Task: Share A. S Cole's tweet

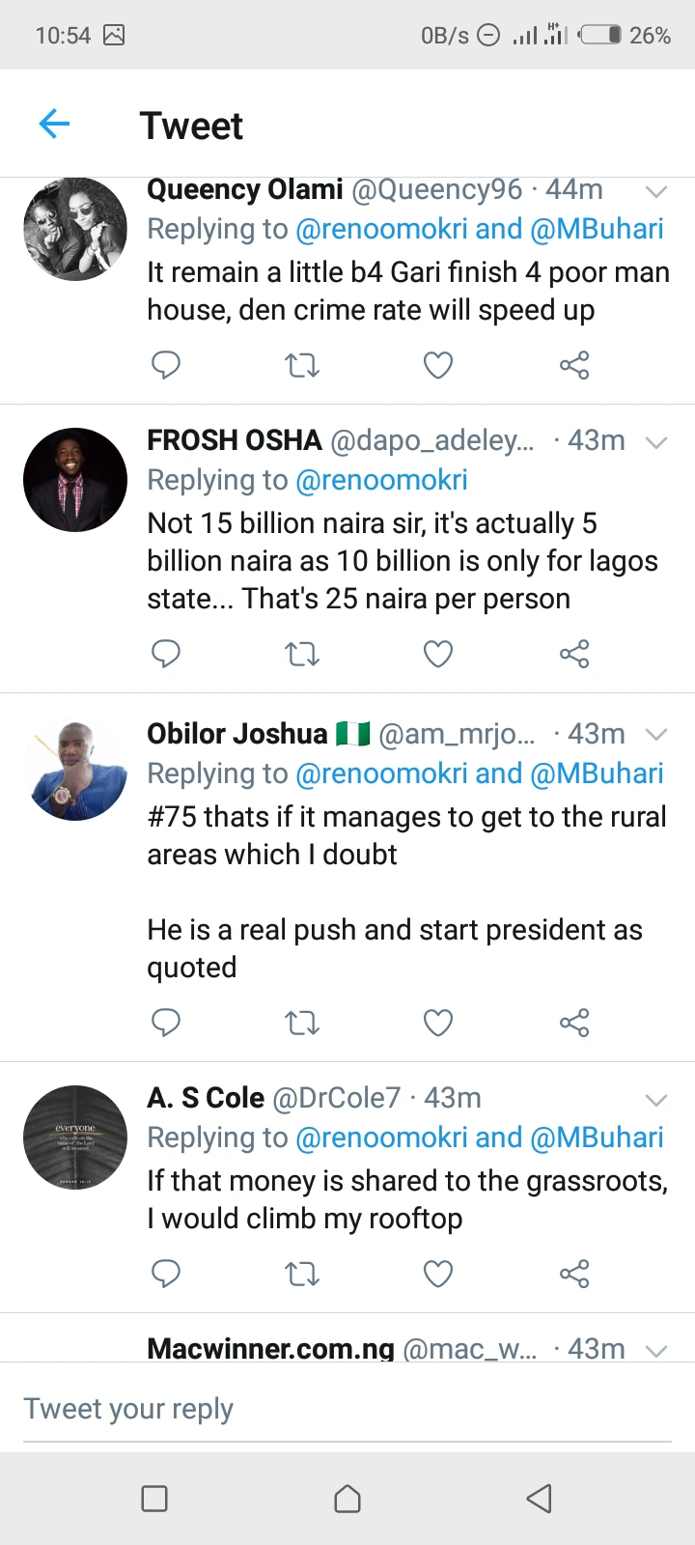Action: [x=574, y=1274]
